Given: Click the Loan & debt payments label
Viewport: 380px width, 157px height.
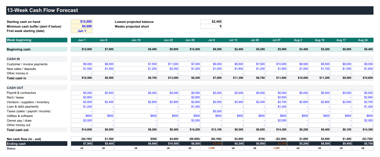Looking at the screenshot, I should tap(23, 107).
